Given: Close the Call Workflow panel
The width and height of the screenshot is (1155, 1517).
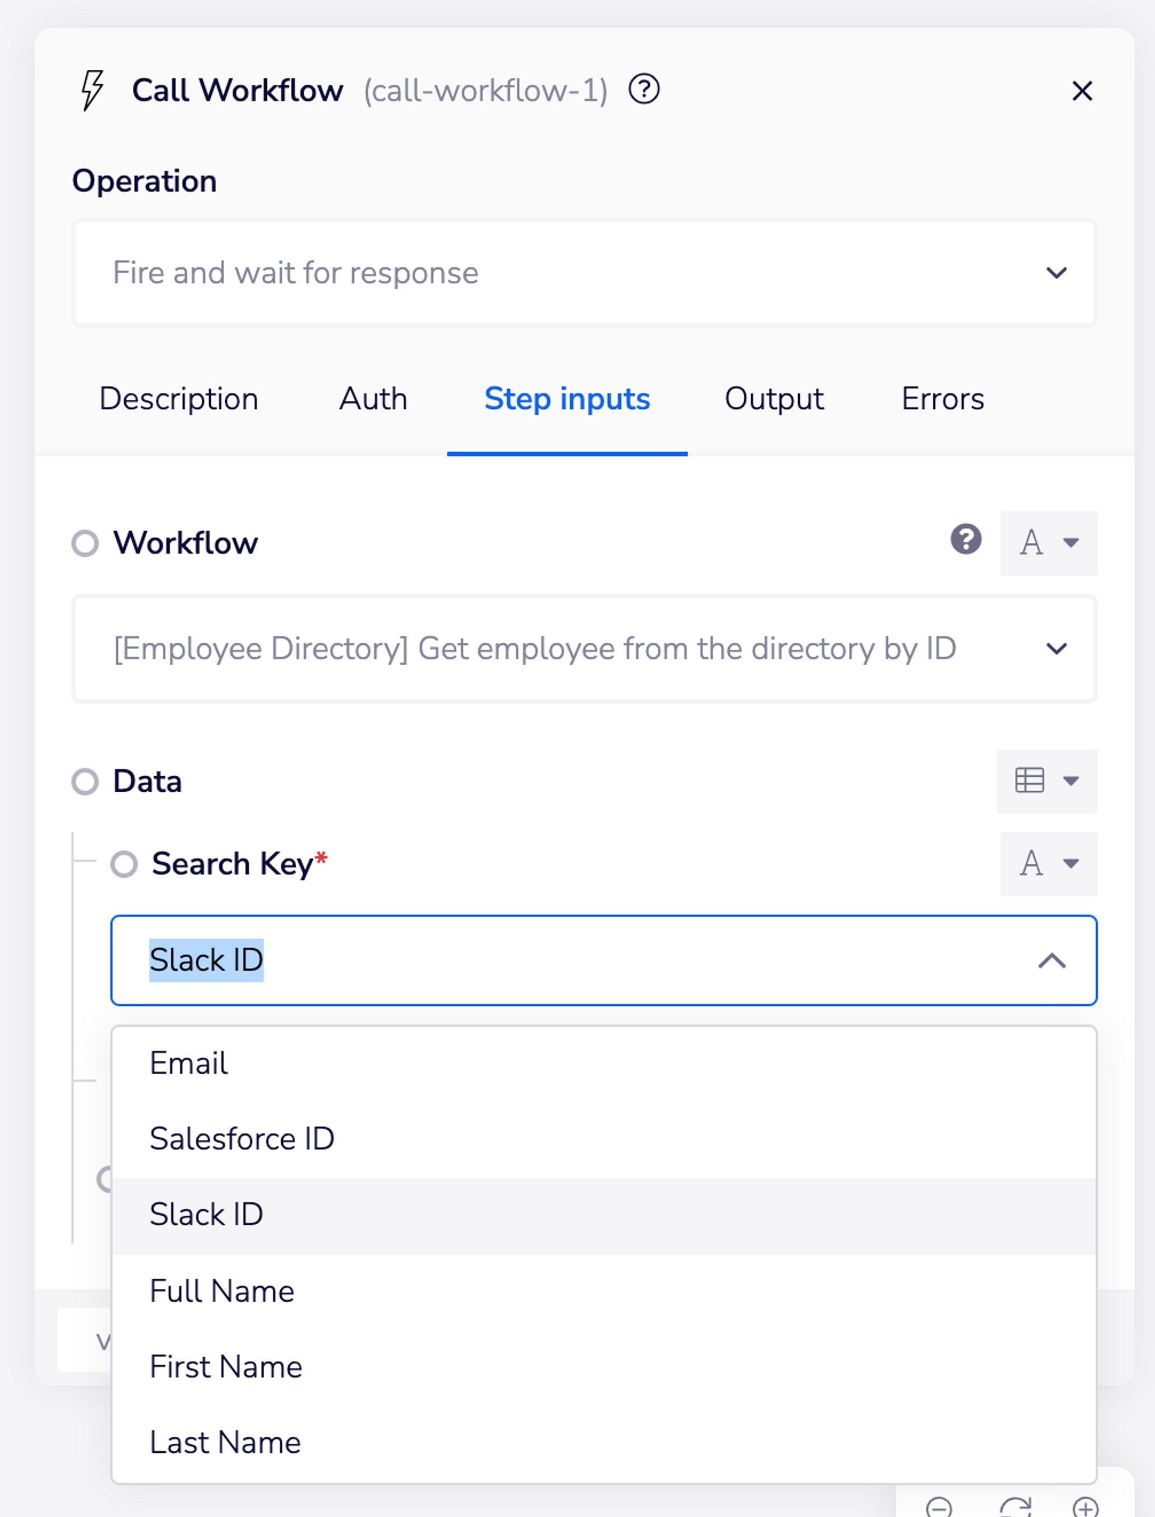Looking at the screenshot, I should [x=1082, y=91].
